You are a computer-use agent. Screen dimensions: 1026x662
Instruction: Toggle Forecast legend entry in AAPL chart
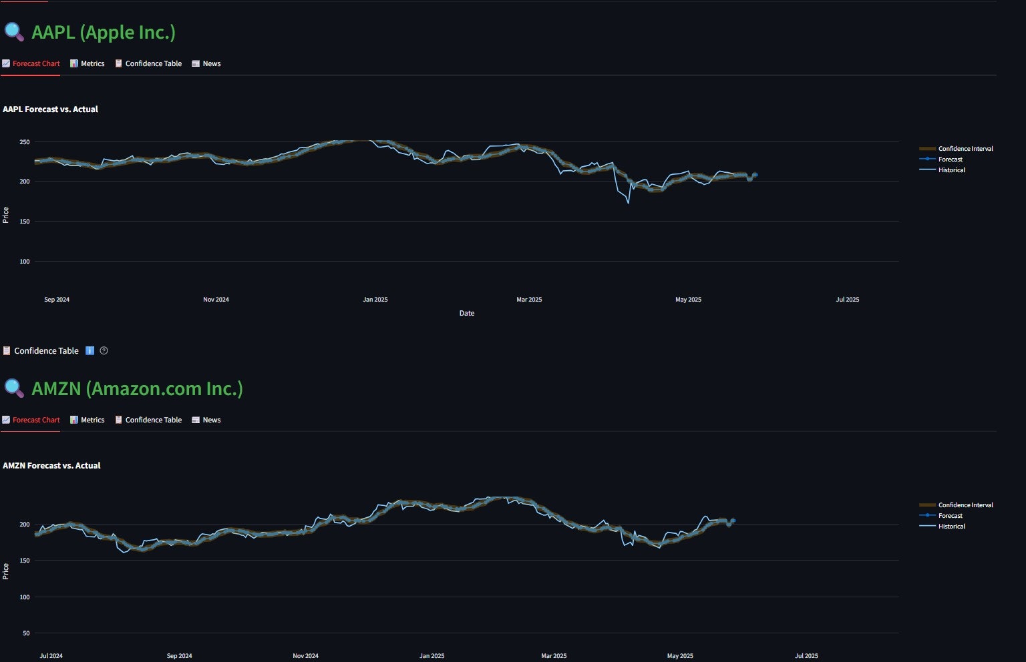tap(941, 159)
